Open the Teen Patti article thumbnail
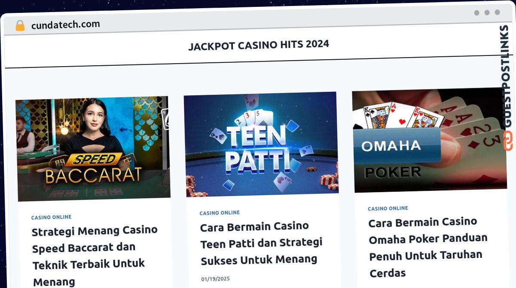 [x=261, y=144]
